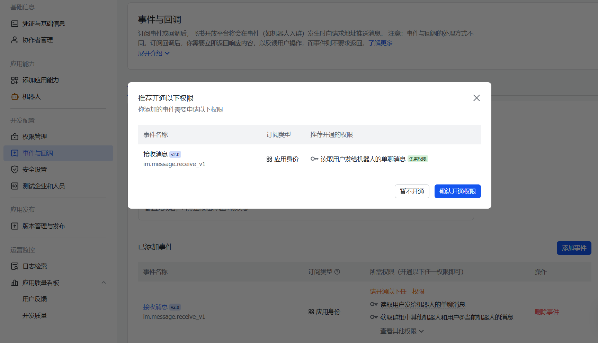
Task: Collapse the 应用质量看板 section chevron
Action: point(104,283)
